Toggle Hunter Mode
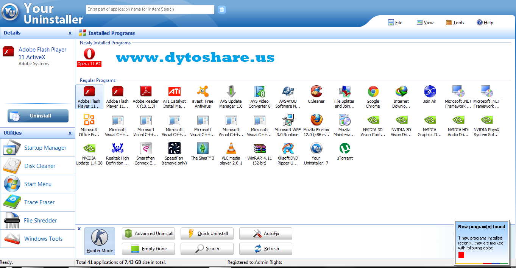The width and height of the screenshot is (516, 268). 100,241
